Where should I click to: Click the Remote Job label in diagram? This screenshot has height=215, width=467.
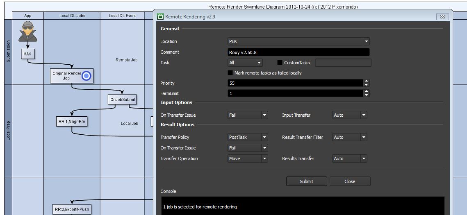tap(127, 60)
